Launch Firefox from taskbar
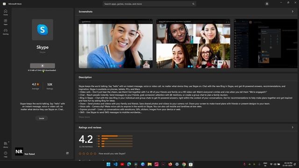This screenshot has height=168, width=299. tap(170, 164)
